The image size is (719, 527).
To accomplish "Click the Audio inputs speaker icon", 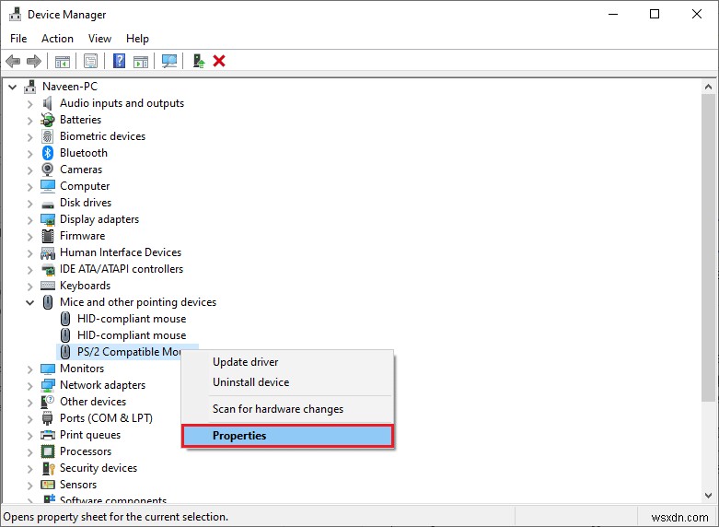I will [48, 103].
